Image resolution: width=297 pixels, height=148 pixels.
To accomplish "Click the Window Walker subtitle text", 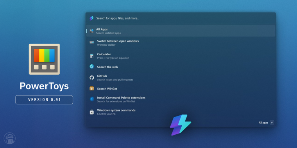I will pos(106,45).
